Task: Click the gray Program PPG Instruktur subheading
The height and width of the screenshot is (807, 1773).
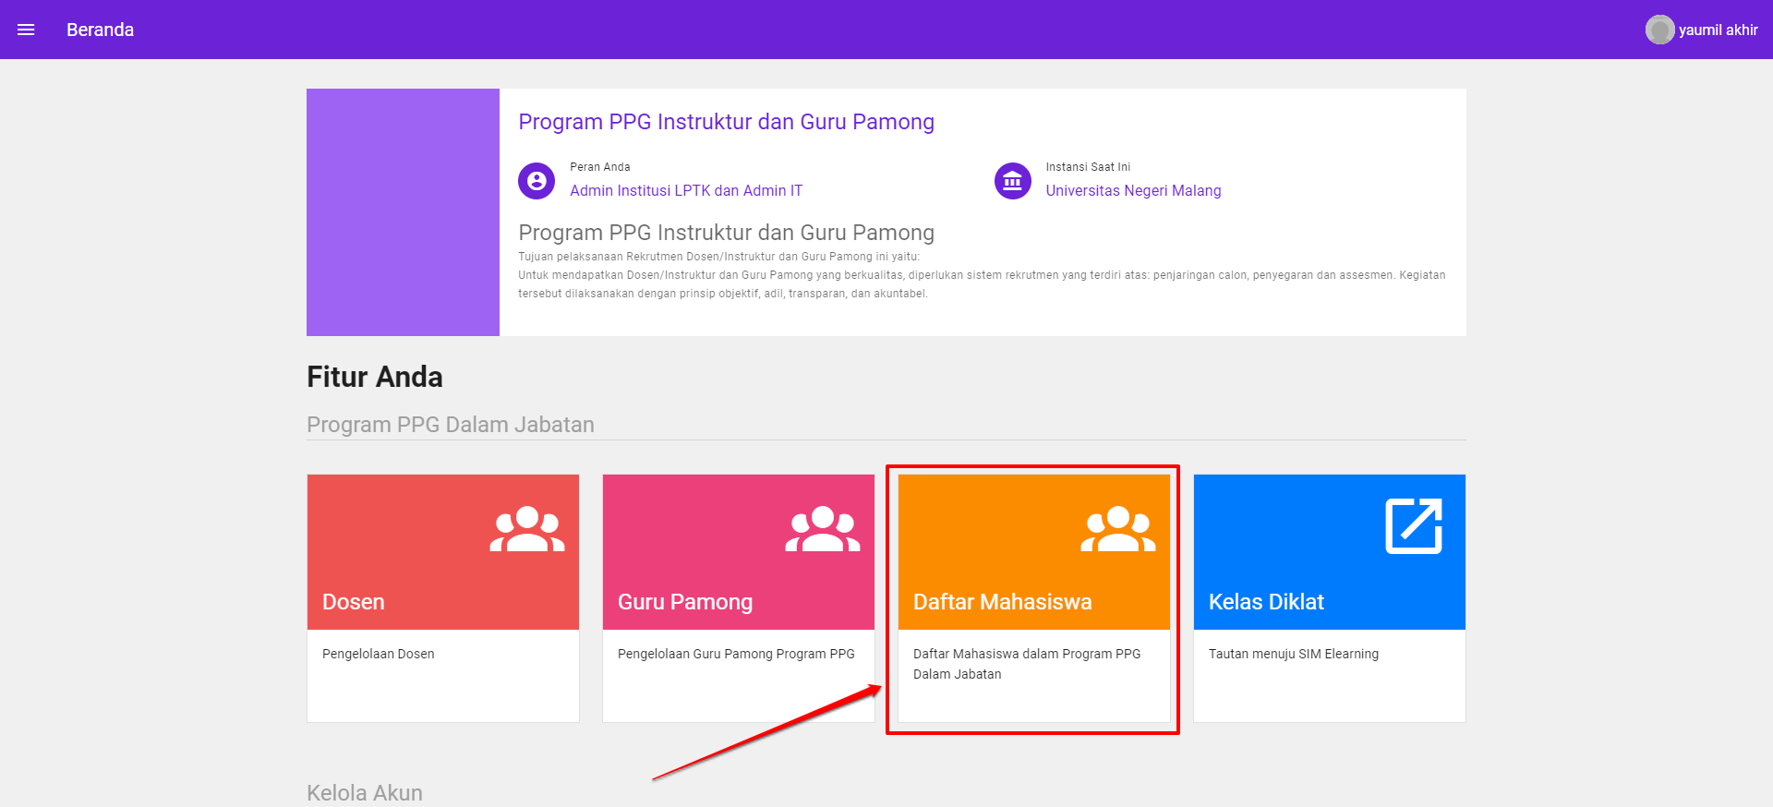Action: [x=726, y=233]
